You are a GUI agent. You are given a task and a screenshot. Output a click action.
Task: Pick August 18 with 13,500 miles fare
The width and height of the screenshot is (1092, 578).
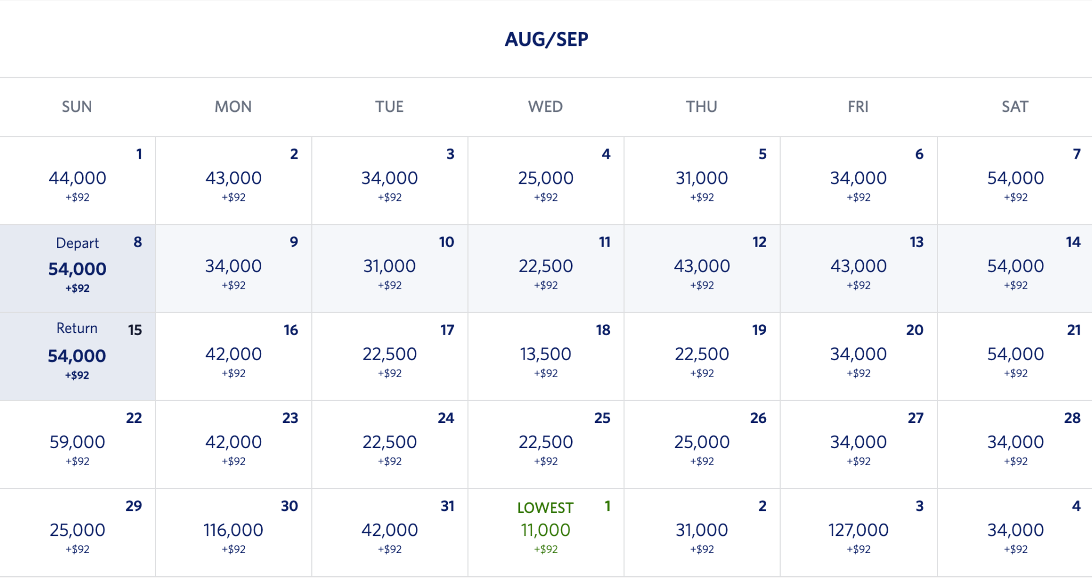click(x=545, y=355)
